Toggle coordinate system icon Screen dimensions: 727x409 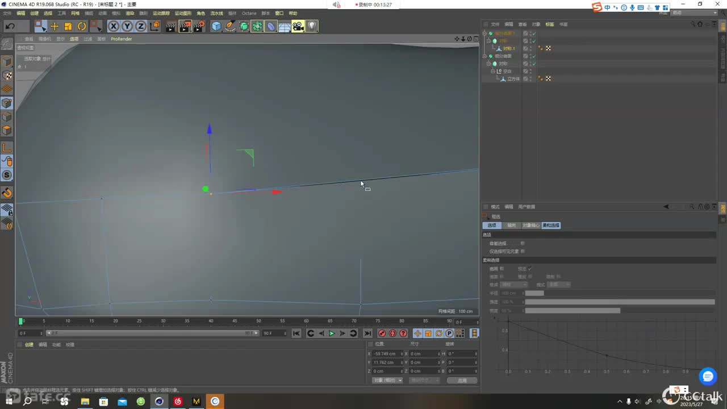click(154, 26)
